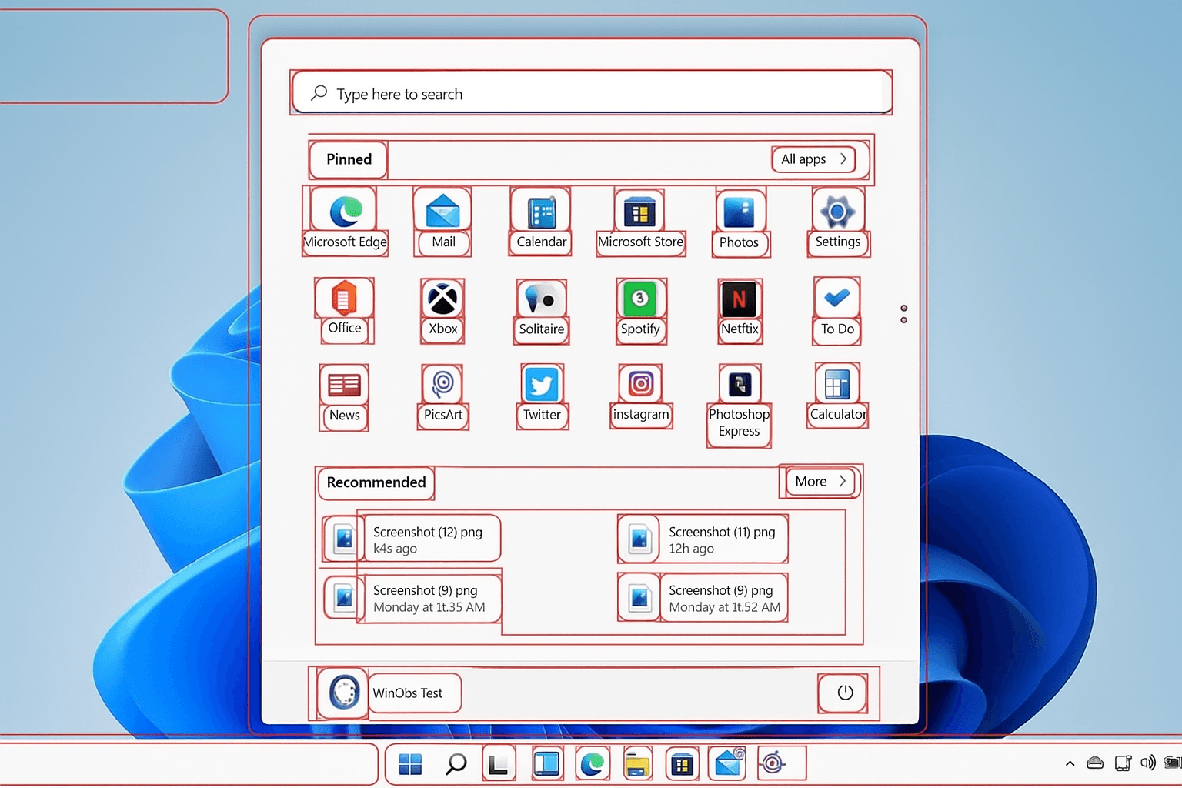Click the Start button on the taskbar

pos(410,764)
